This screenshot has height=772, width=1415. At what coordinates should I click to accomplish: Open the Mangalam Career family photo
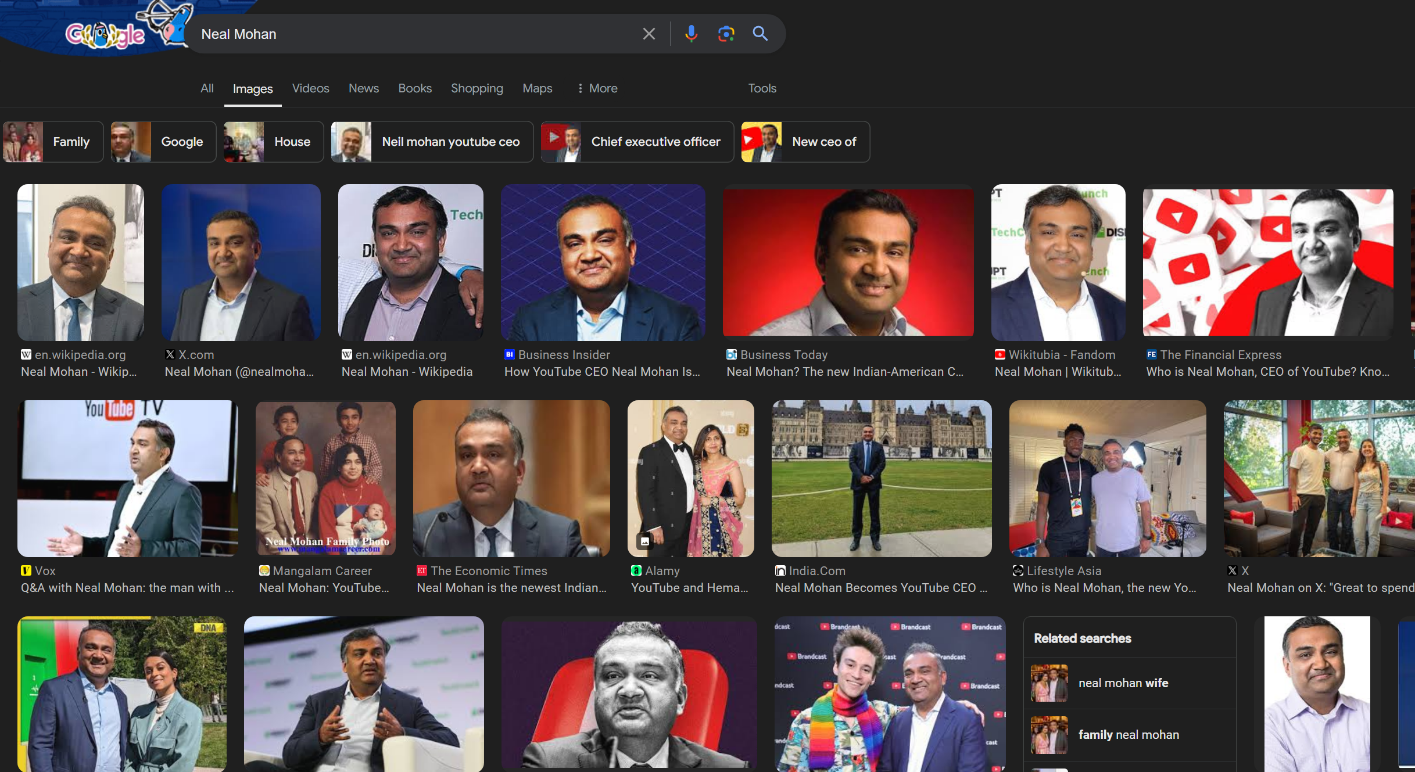325,479
